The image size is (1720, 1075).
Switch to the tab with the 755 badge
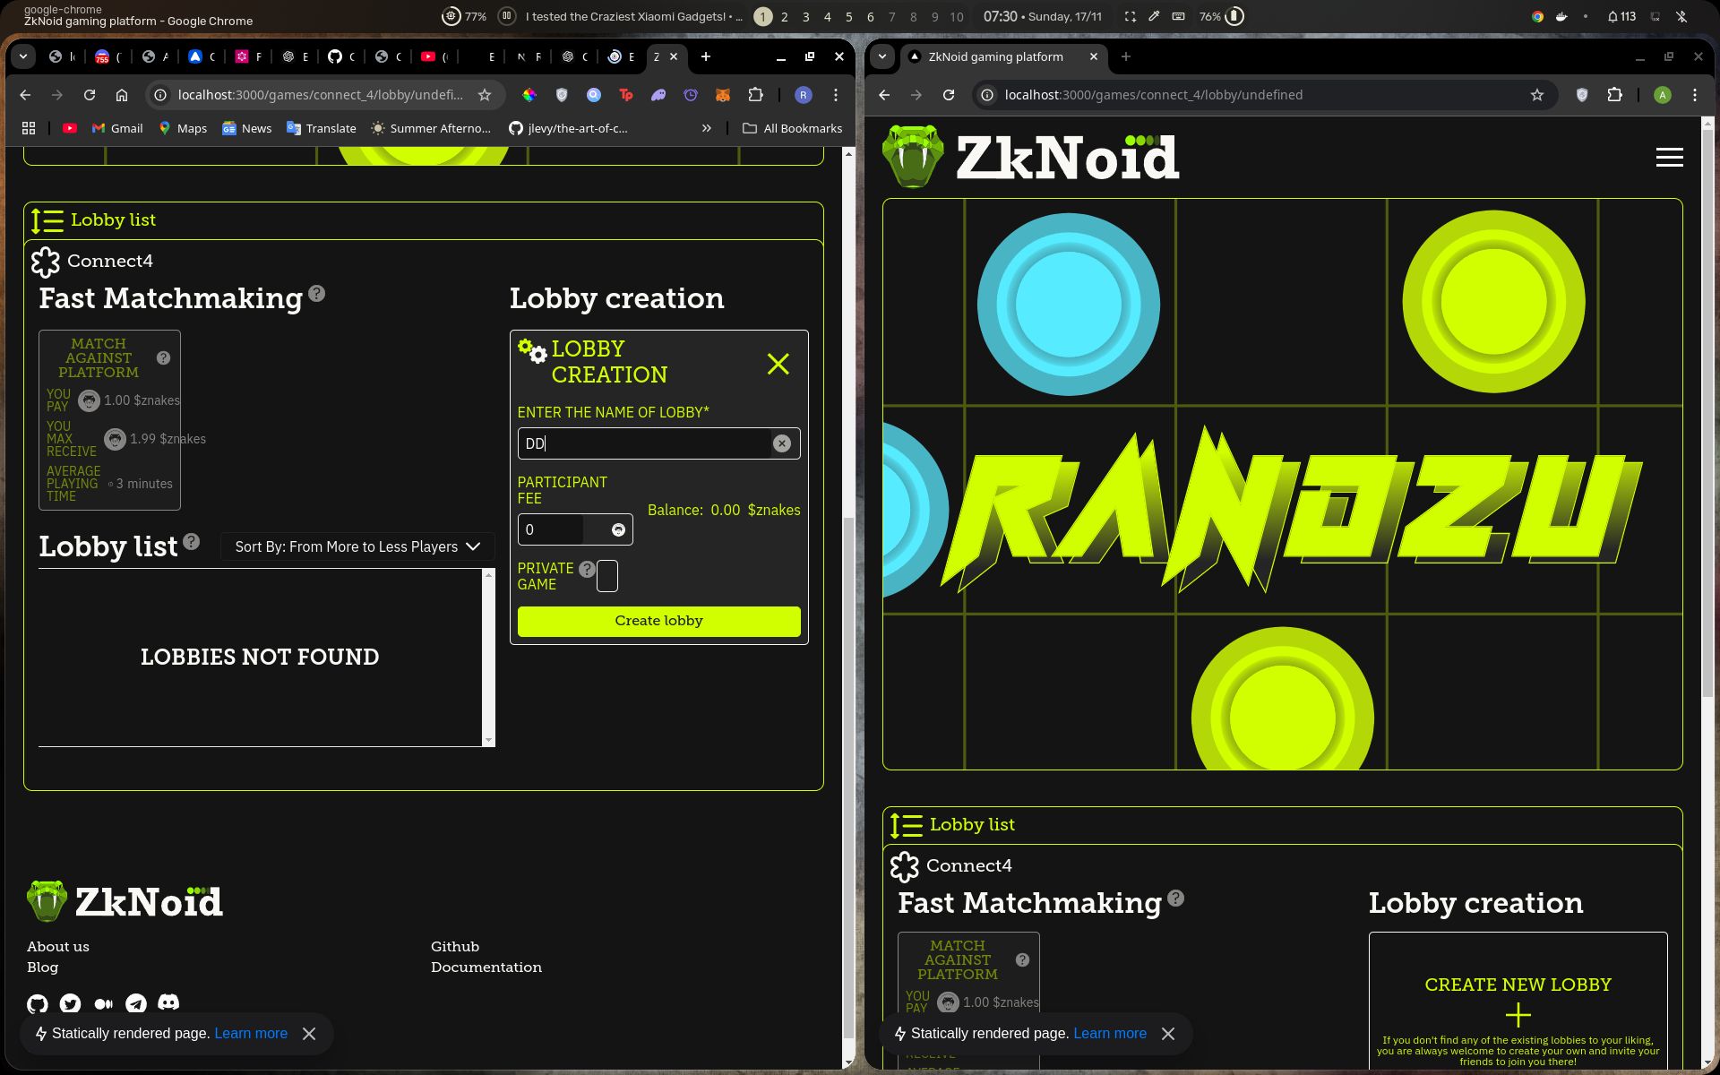point(107,56)
